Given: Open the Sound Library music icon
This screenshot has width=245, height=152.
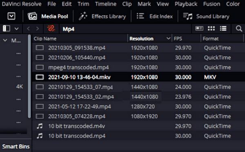Looking at the screenshot, I should pyautogui.click(x=187, y=16).
